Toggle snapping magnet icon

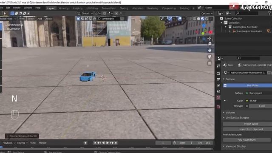pyautogui.click(x=104, y=13)
